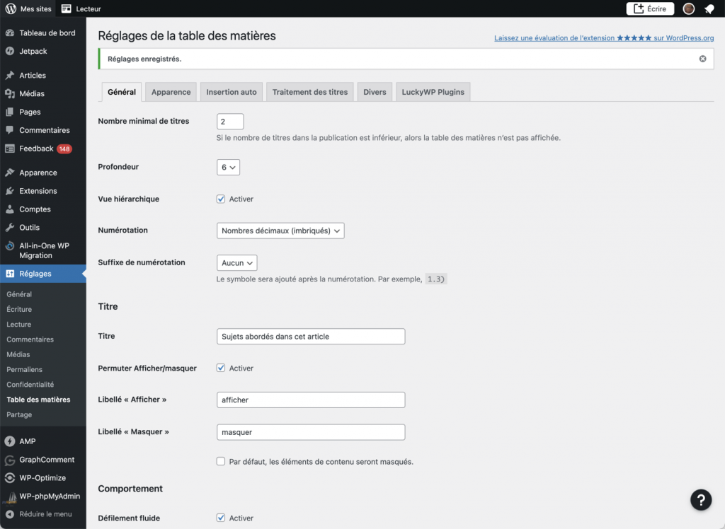Viewport: 725px width, 529px height.
Task: Open the Profondeur dropdown
Action: click(228, 167)
